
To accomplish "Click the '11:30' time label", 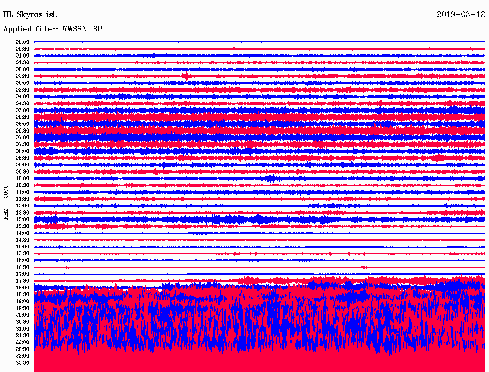I will click(22, 199).
